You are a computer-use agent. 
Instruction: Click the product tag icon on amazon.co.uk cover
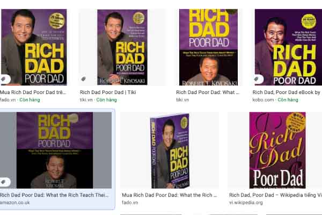4,182
